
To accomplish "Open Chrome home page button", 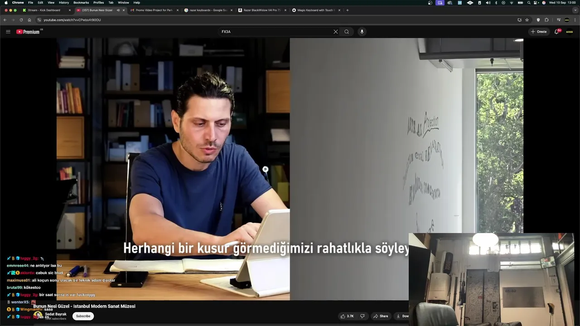I will pyautogui.click(x=29, y=20).
